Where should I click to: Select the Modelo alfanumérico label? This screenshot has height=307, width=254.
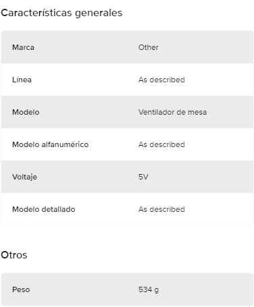(50, 144)
